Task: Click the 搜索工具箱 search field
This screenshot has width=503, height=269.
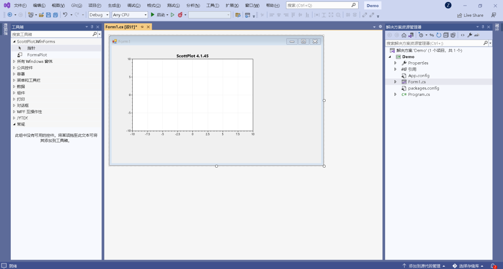Action: tap(51, 34)
